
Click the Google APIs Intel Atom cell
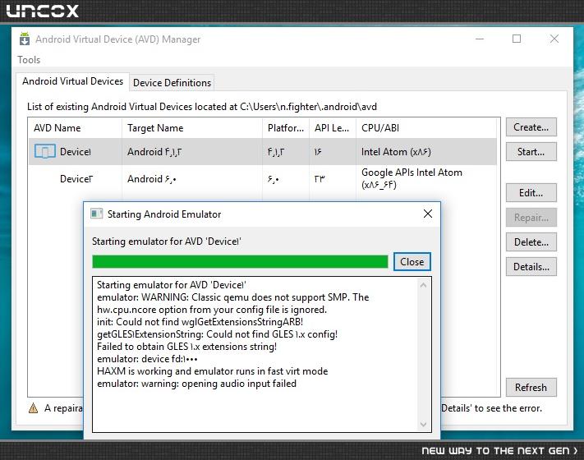click(412, 178)
